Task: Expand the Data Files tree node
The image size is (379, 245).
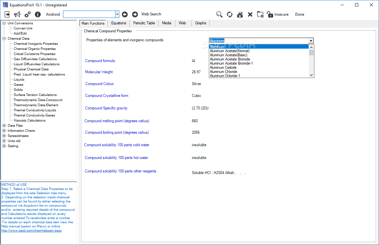Action: 4,125
